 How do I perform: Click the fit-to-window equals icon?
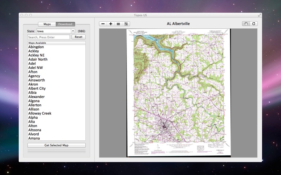118,24
